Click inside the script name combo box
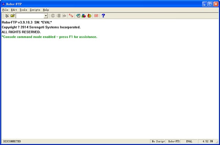The width and height of the screenshot is (220, 145). point(30,16)
